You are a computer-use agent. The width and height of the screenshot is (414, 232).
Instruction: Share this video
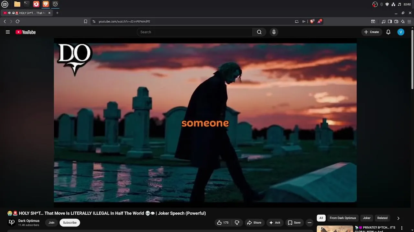[x=254, y=223]
